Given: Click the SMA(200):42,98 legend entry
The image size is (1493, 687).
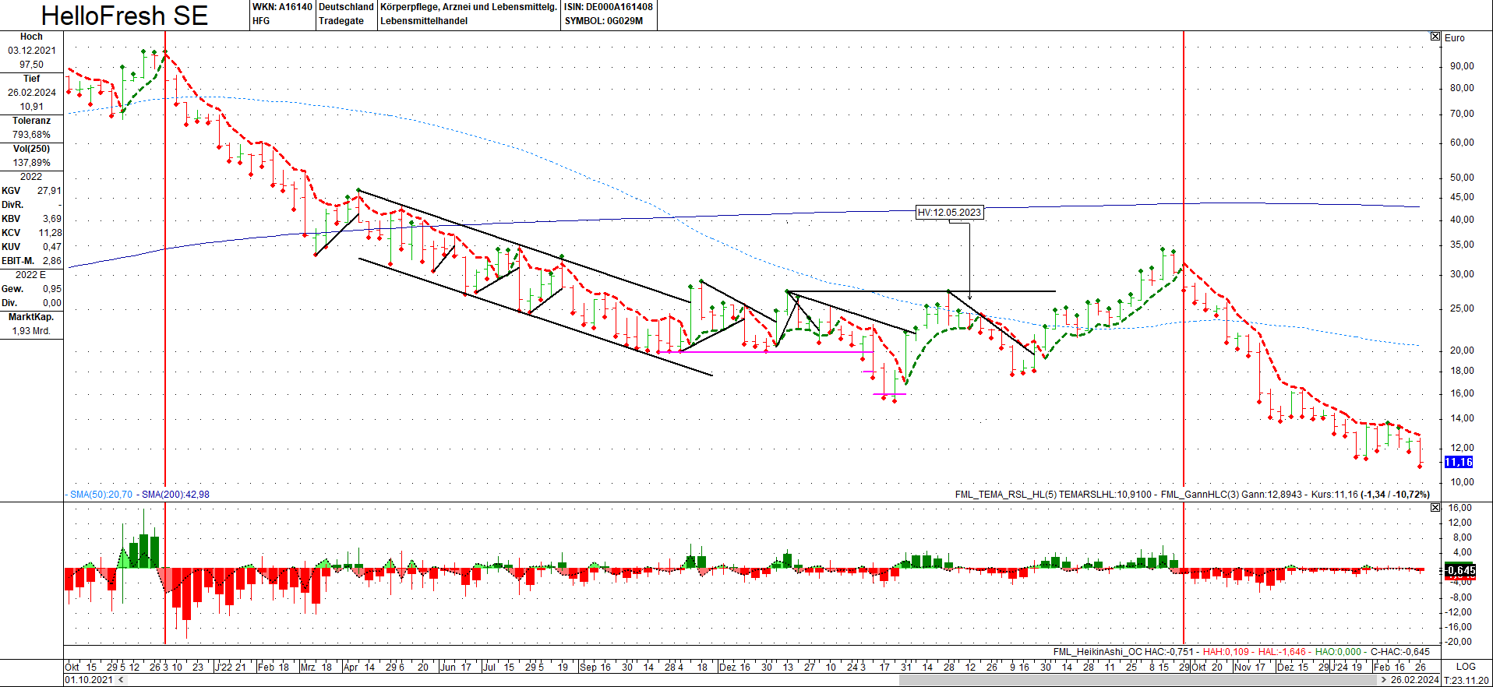Looking at the screenshot, I should pyautogui.click(x=175, y=495).
